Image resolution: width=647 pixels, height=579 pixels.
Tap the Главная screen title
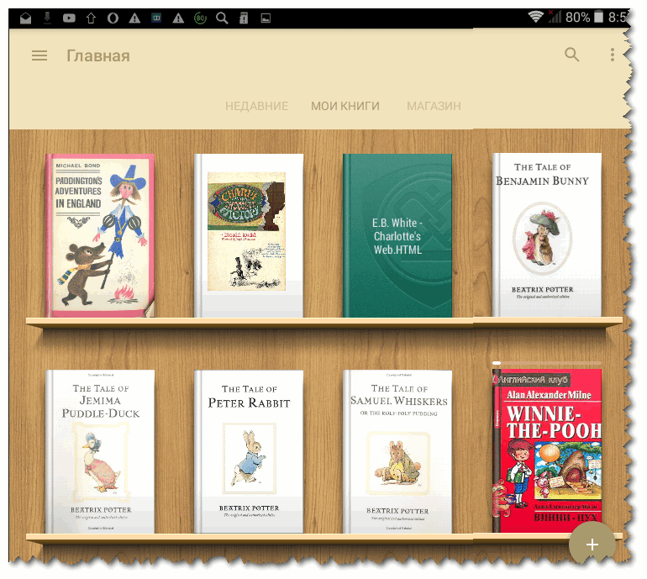(x=98, y=55)
